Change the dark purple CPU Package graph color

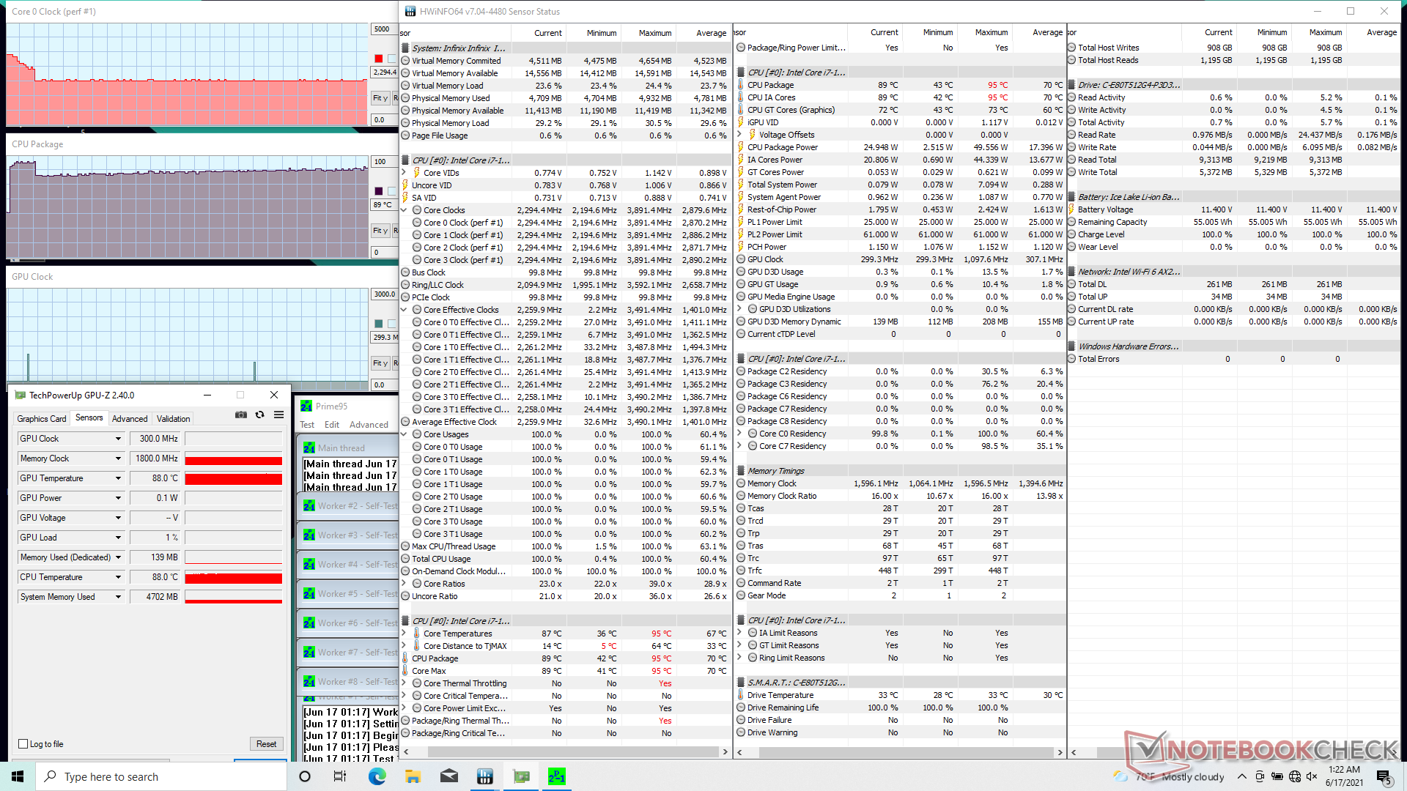(x=378, y=191)
